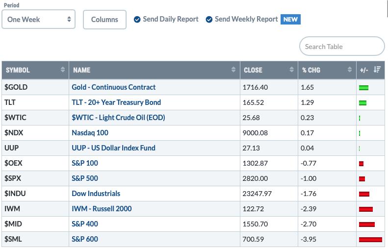The image size is (388, 249).
Task: Click the red change bar in IWM row
Action: (x=366, y=209)
